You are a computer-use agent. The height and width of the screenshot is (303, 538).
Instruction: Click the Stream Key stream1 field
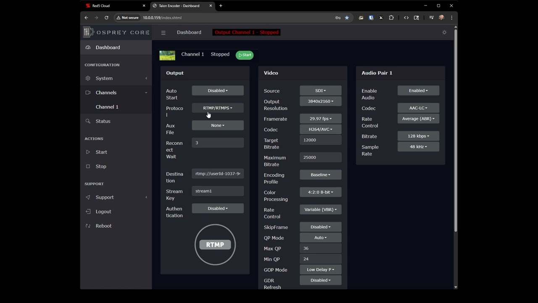click(218, 191)
